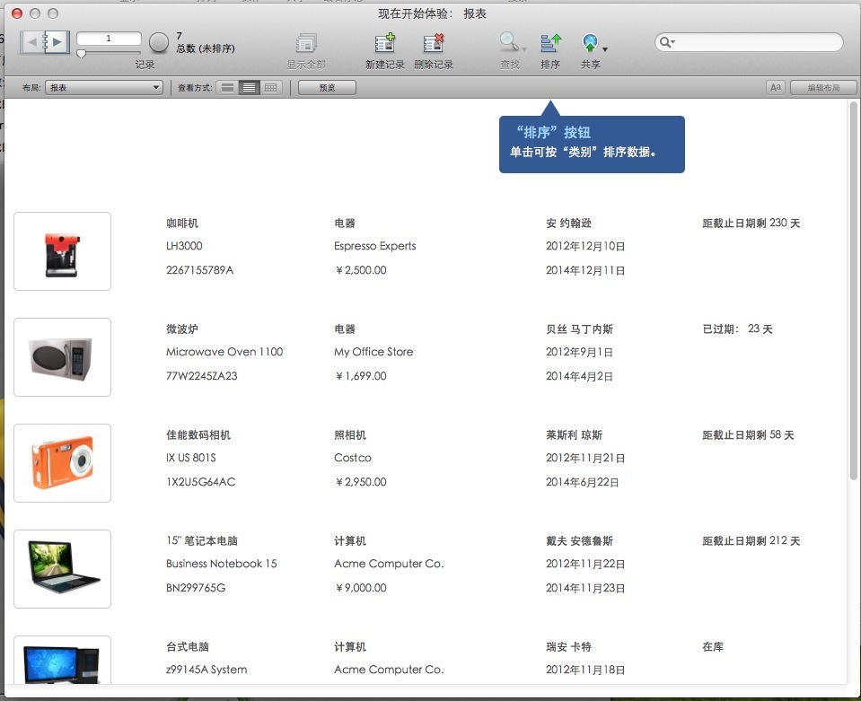Click the Sort (排序) toolbar icon
Image resolution: width=861 pixels, height=701 pixels.
click(550, 43)
